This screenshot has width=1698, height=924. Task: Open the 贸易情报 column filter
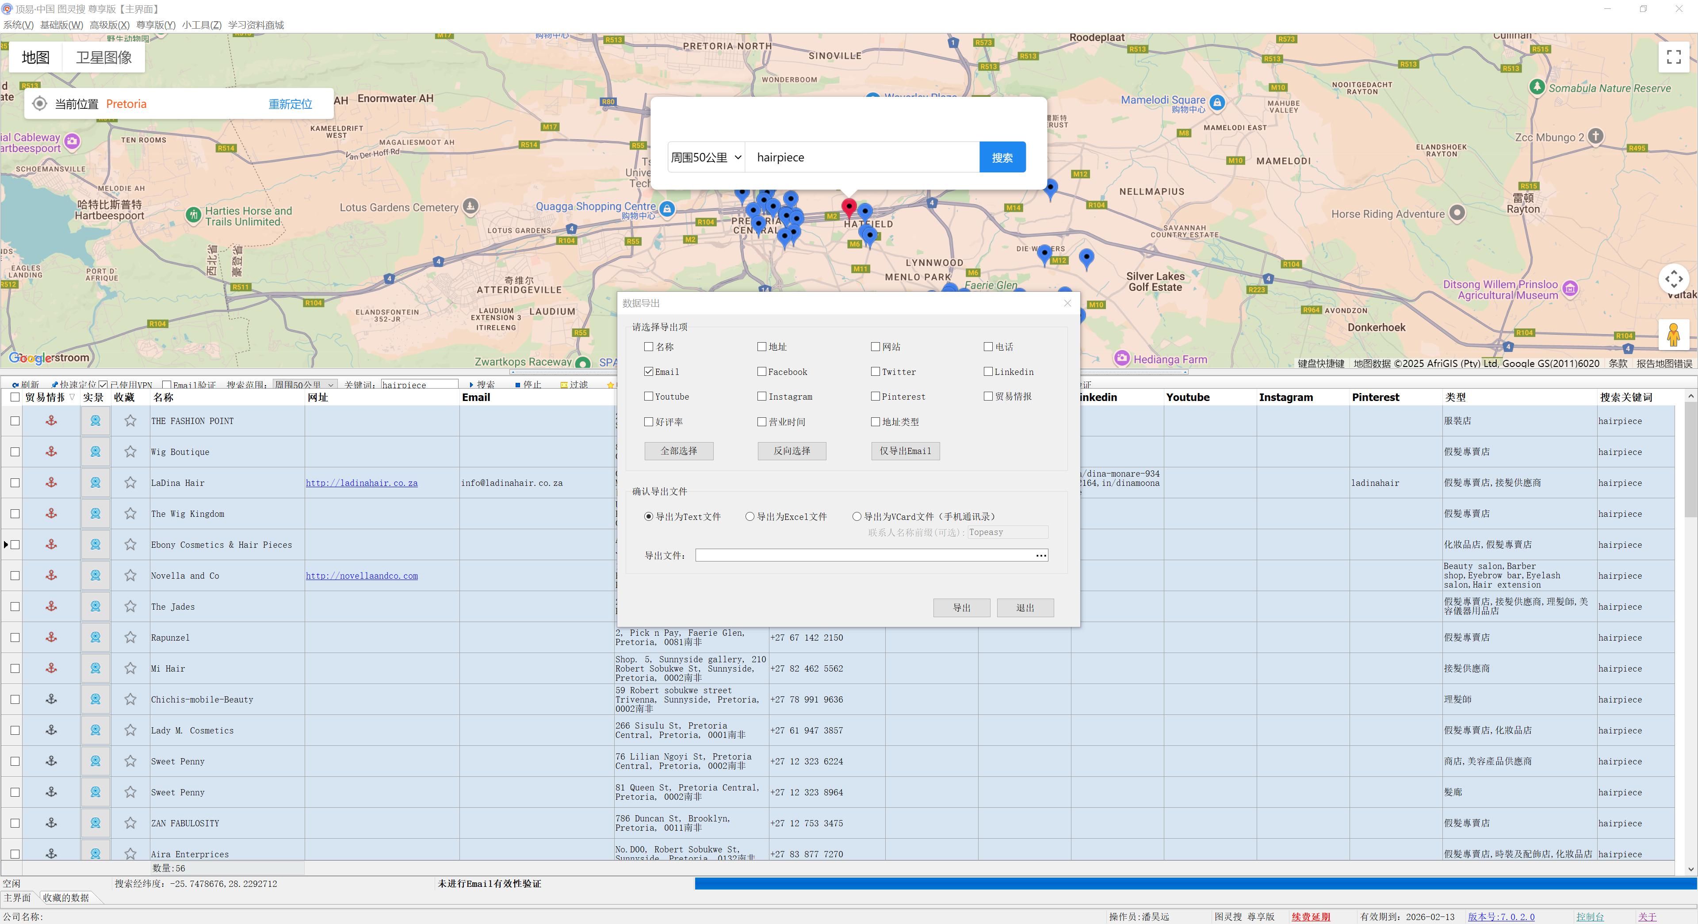[x=73, y=397]
